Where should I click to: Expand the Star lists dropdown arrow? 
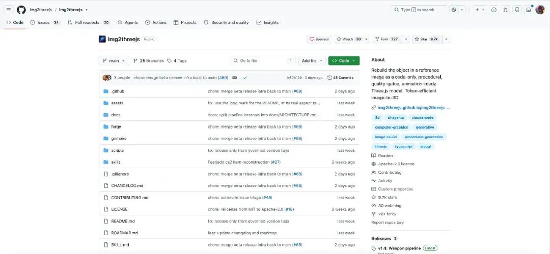(446, 39)
